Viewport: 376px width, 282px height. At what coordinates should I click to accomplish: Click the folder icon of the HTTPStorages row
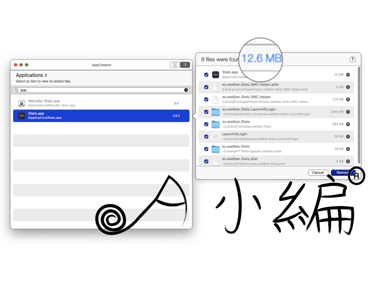(x=216, y=149)
